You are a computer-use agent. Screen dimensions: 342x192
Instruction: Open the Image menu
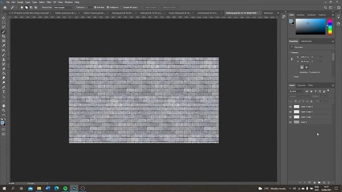(20, 2)
